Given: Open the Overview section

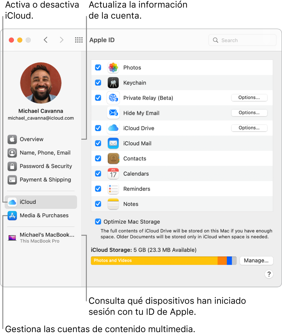Looking at the screenshot, I should click(x=41, y=139).
